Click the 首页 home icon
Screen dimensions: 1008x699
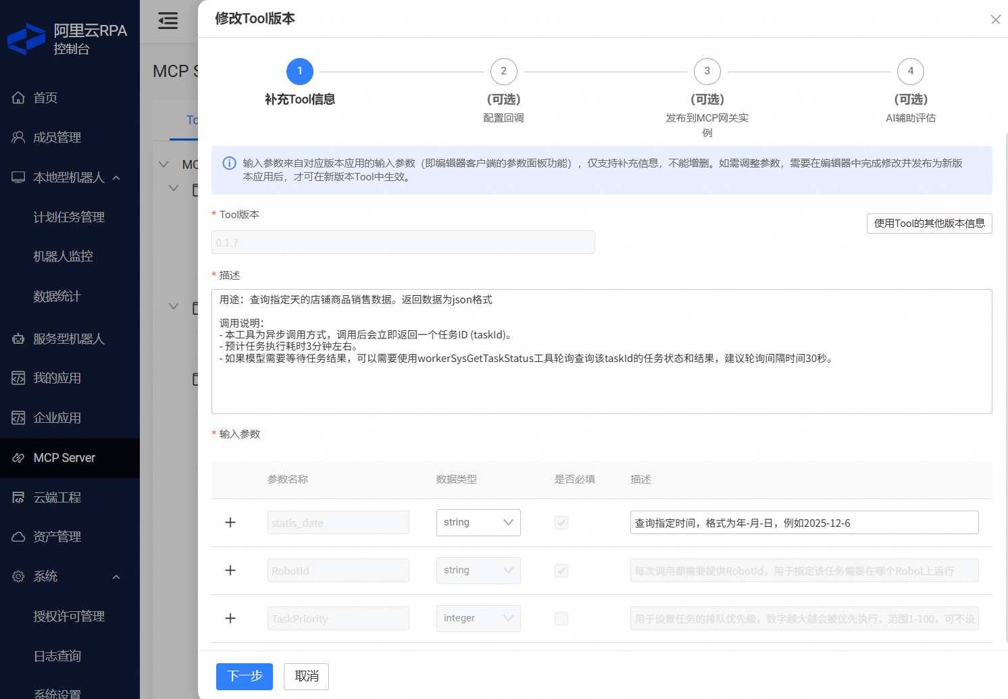[18, 98]
